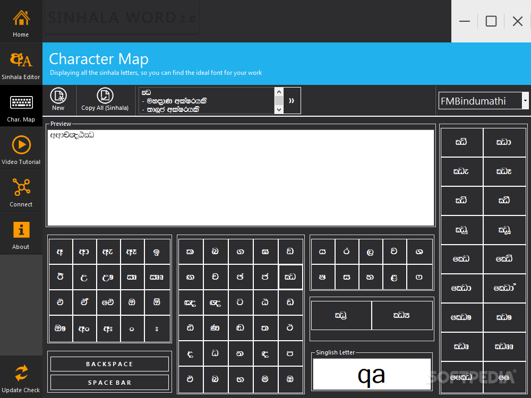This screenshot has width=531, height=398.
Task: Insert the consonant හ
Action: pyautogui.click(x=371, y=277)
